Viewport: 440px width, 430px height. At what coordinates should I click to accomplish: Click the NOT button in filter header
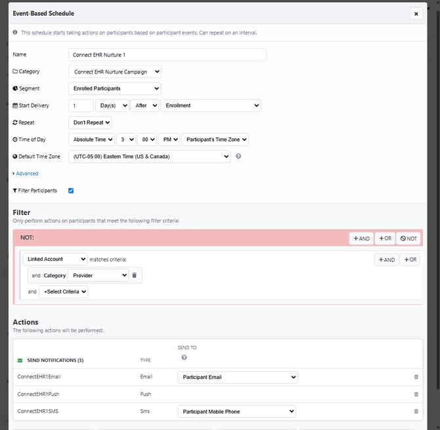(408, 239)
